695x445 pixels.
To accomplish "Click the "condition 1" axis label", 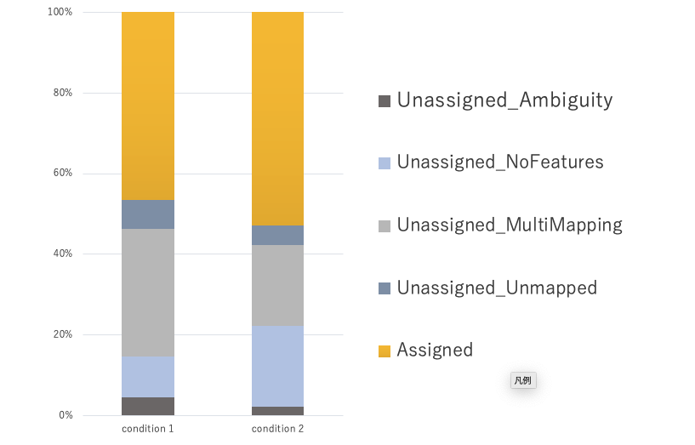I will (148, 429).
